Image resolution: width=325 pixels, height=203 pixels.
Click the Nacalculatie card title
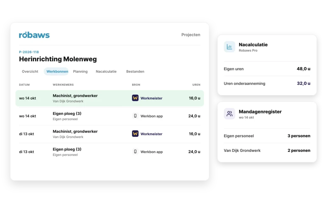tap(253, 44)
